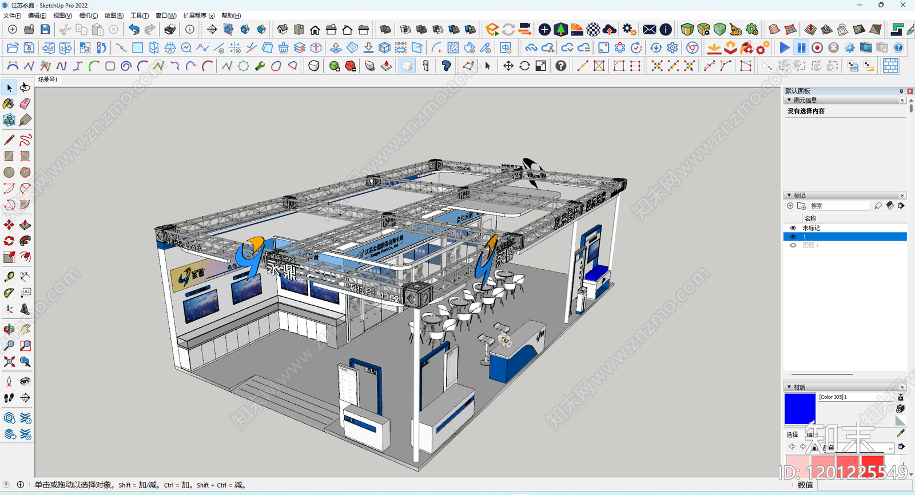Toggle color by tag in the tags panel
915x495 pixels.
point(890,206)
